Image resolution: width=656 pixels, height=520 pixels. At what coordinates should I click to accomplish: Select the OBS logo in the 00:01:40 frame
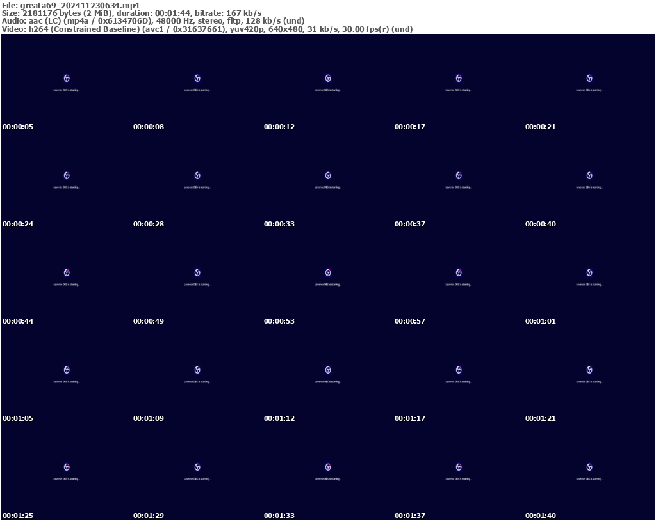[x=589, y=467]
